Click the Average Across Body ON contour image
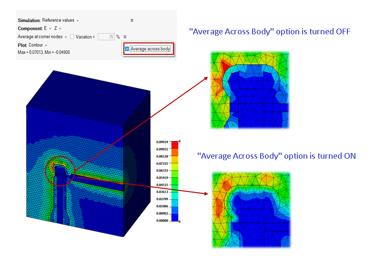 click(249, 210)
